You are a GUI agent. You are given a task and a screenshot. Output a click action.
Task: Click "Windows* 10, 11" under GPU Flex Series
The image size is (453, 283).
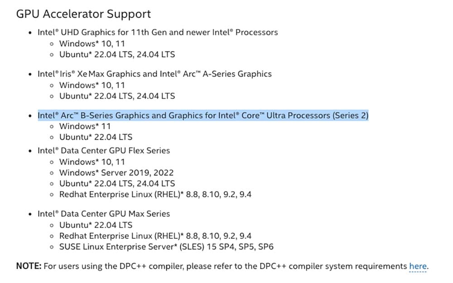(x=92, y=161)
